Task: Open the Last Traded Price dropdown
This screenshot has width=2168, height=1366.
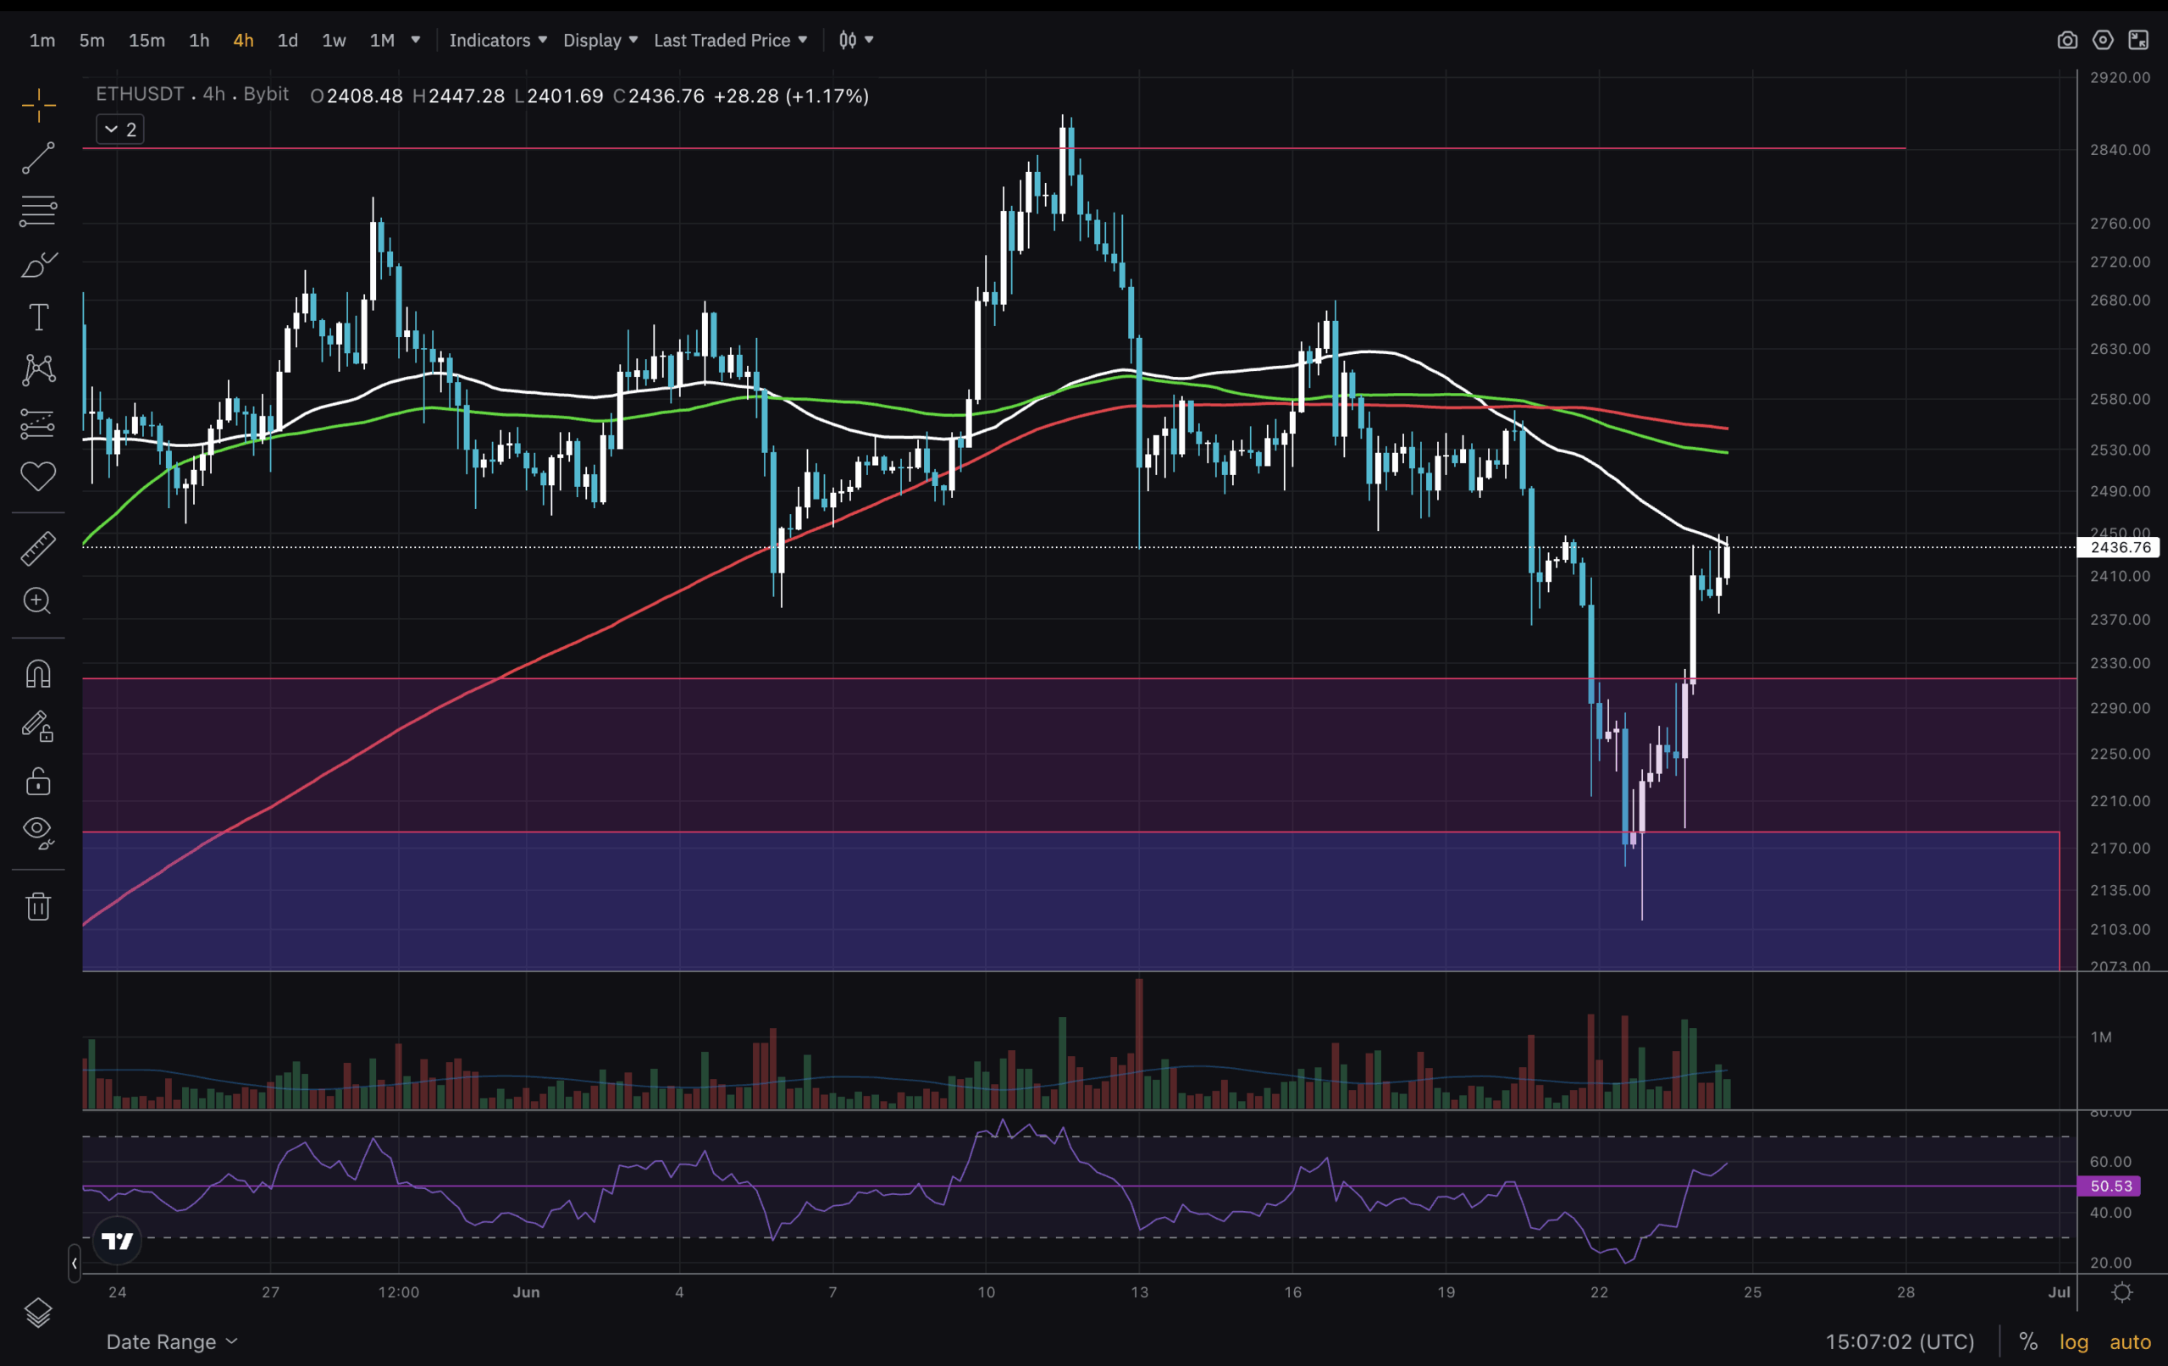Action: click(730, 40)
